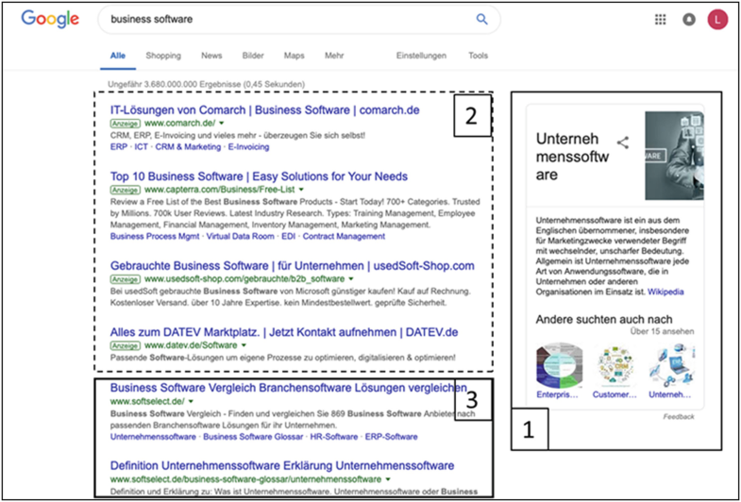Open Einstellungen

[x=421, y=56]
